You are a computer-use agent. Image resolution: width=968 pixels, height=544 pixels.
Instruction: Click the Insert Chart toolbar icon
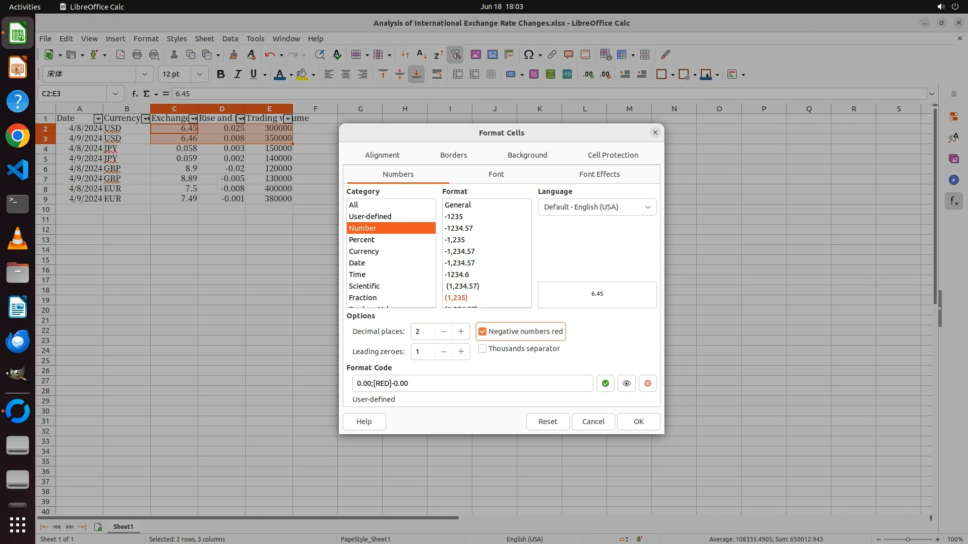click(492, 54)
